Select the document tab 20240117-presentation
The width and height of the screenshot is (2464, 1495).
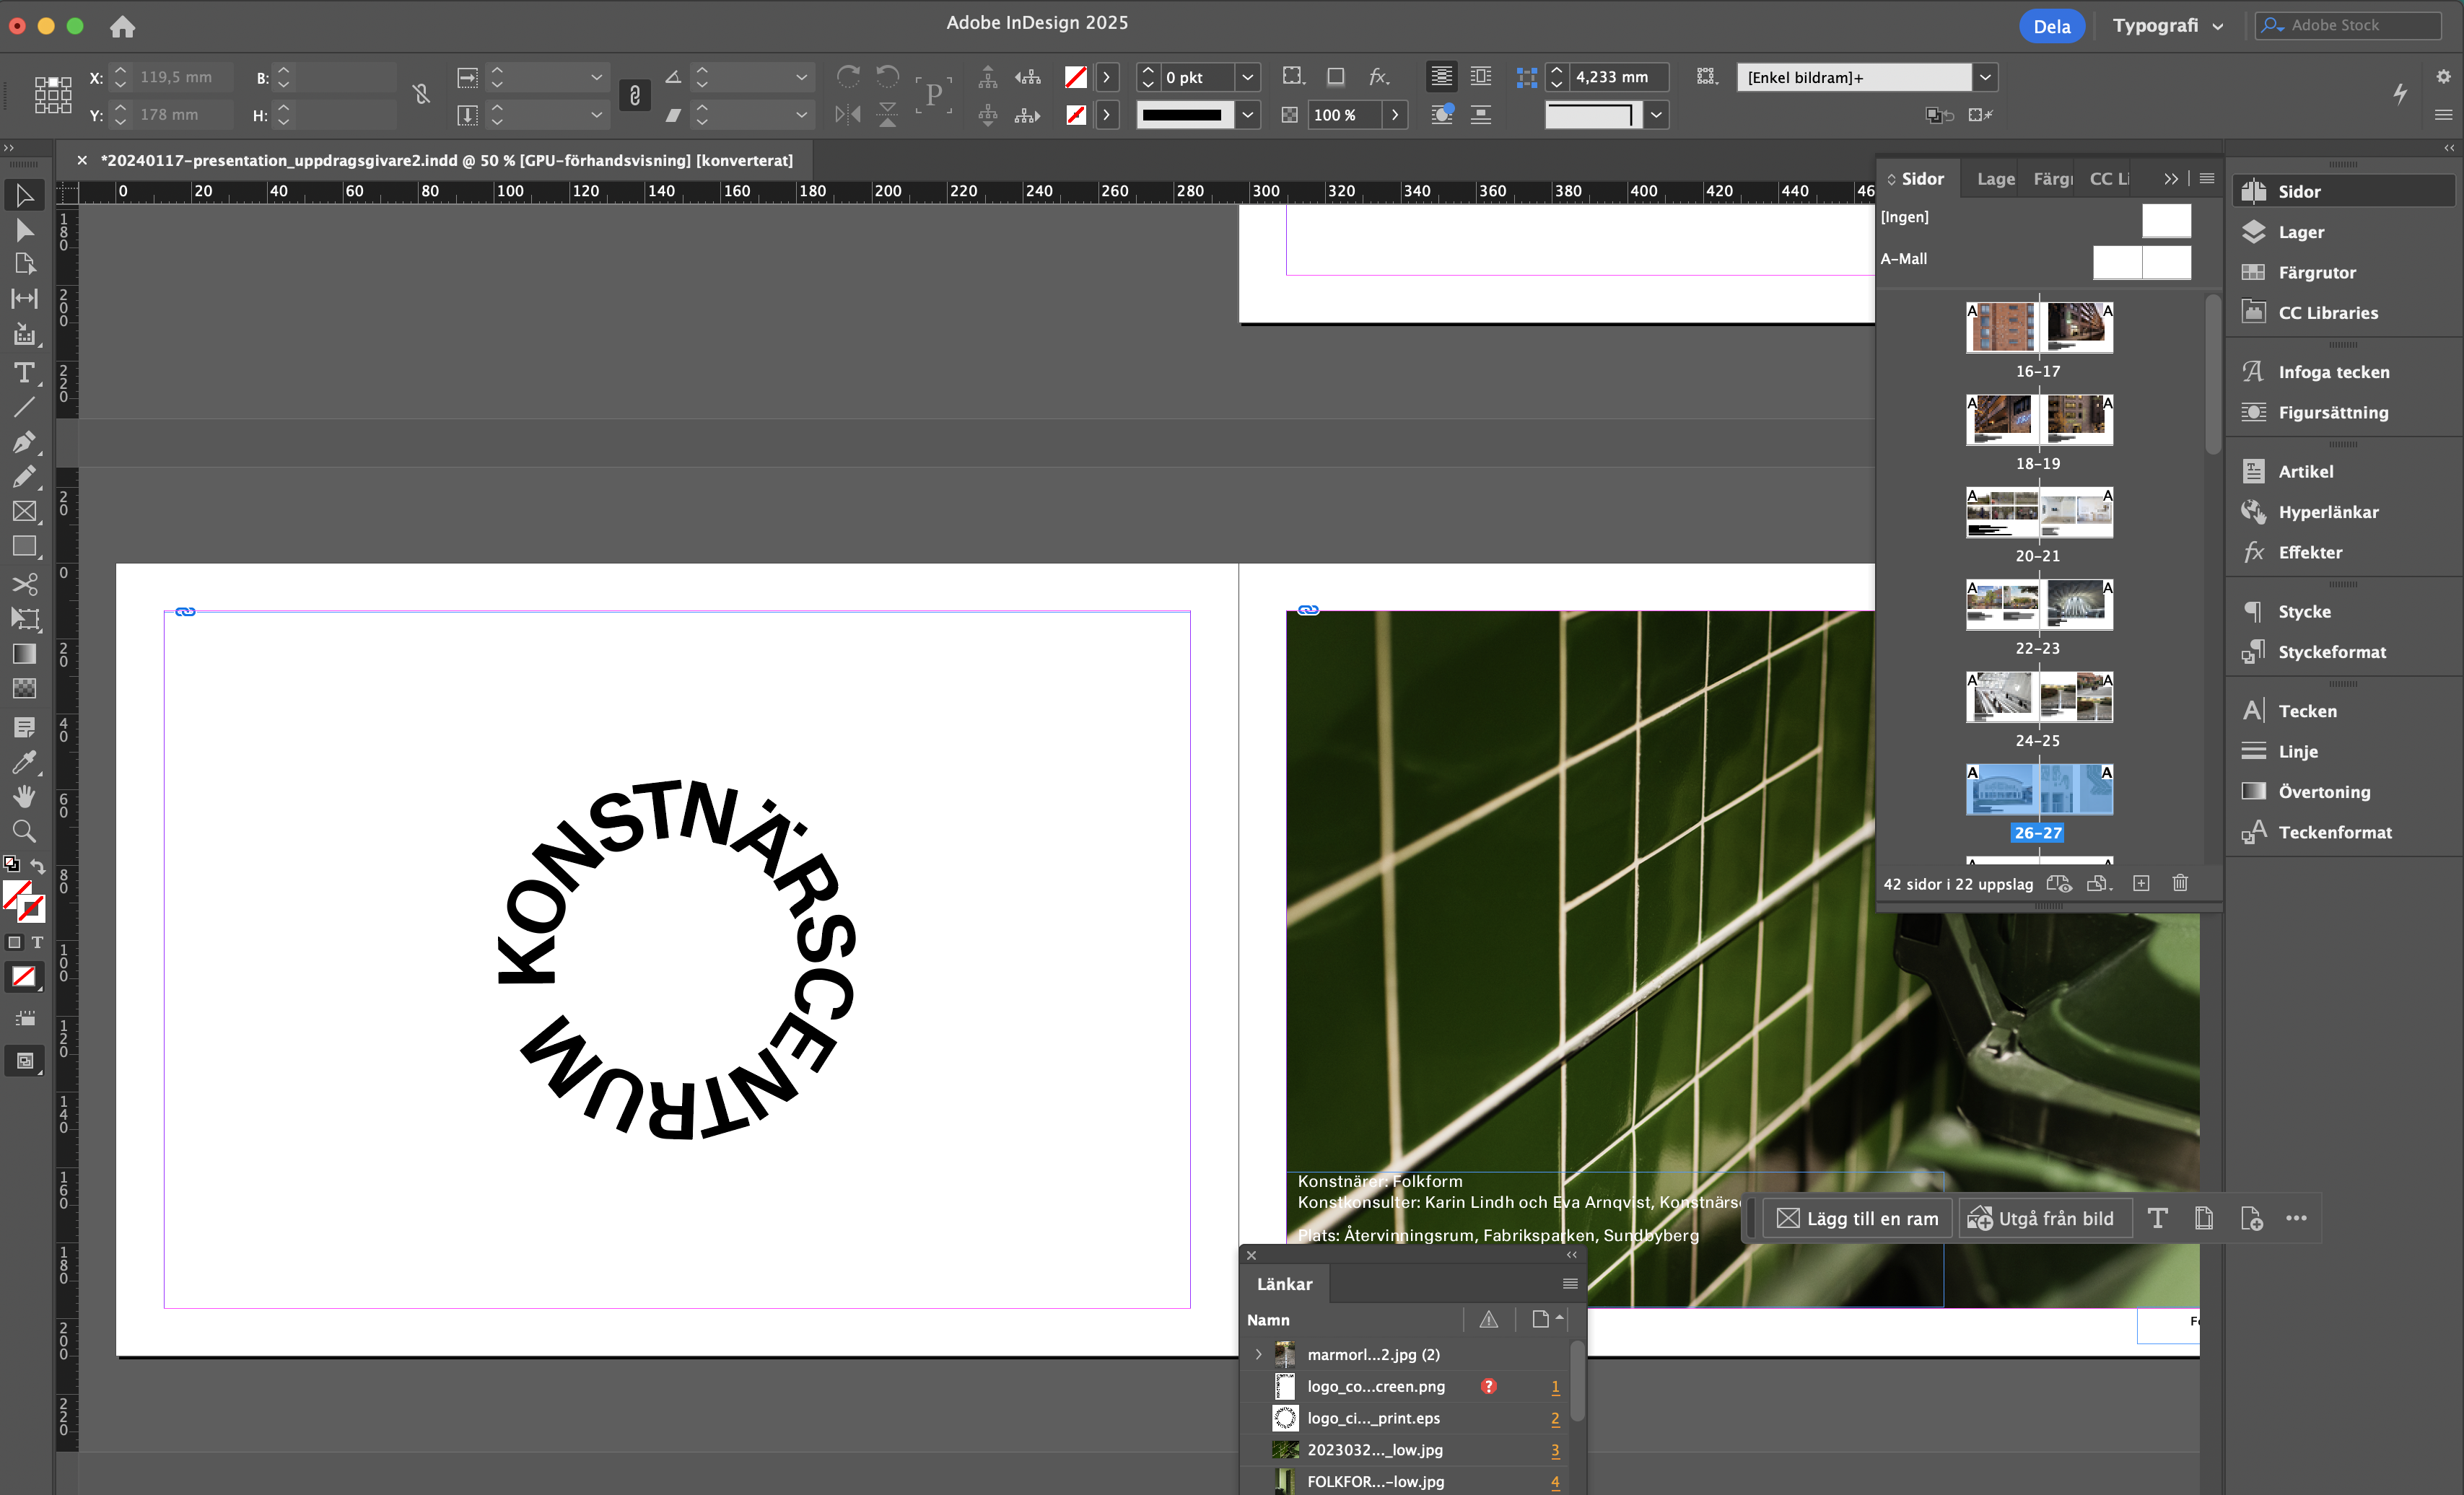coord(446,160)
